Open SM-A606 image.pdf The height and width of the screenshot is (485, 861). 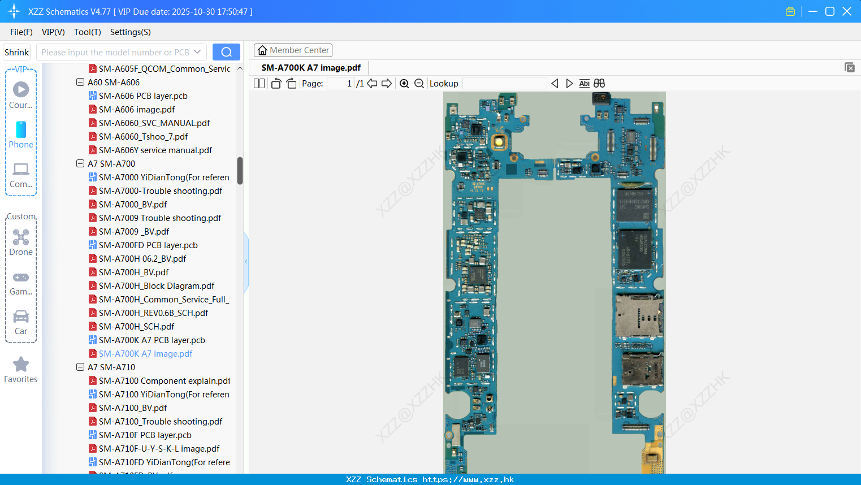pos(137,110)
